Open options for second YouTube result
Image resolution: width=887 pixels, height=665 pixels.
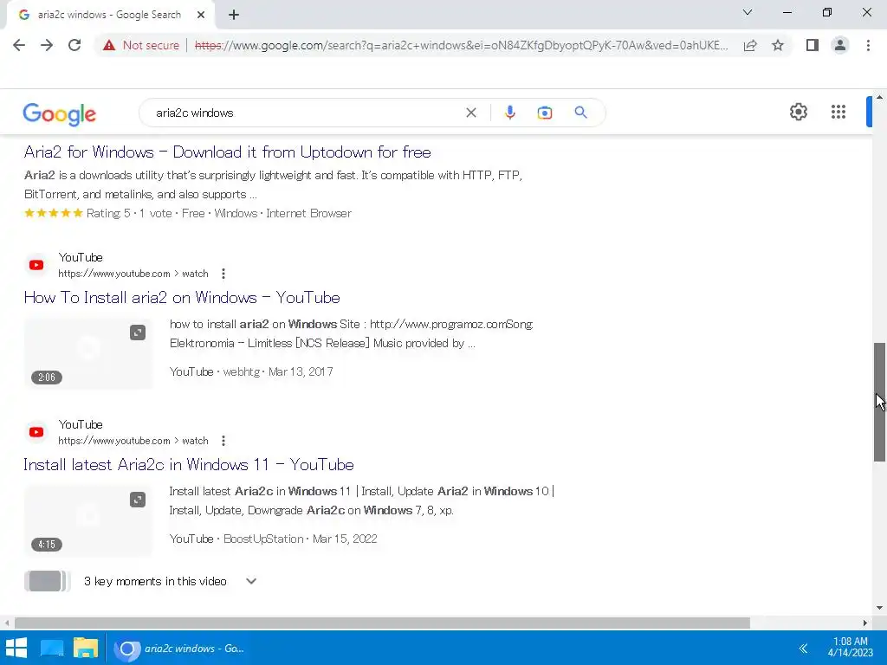pos(223,441)
